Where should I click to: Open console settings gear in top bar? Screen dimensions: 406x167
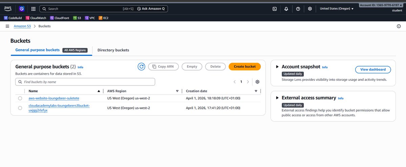tap(310, 9)
